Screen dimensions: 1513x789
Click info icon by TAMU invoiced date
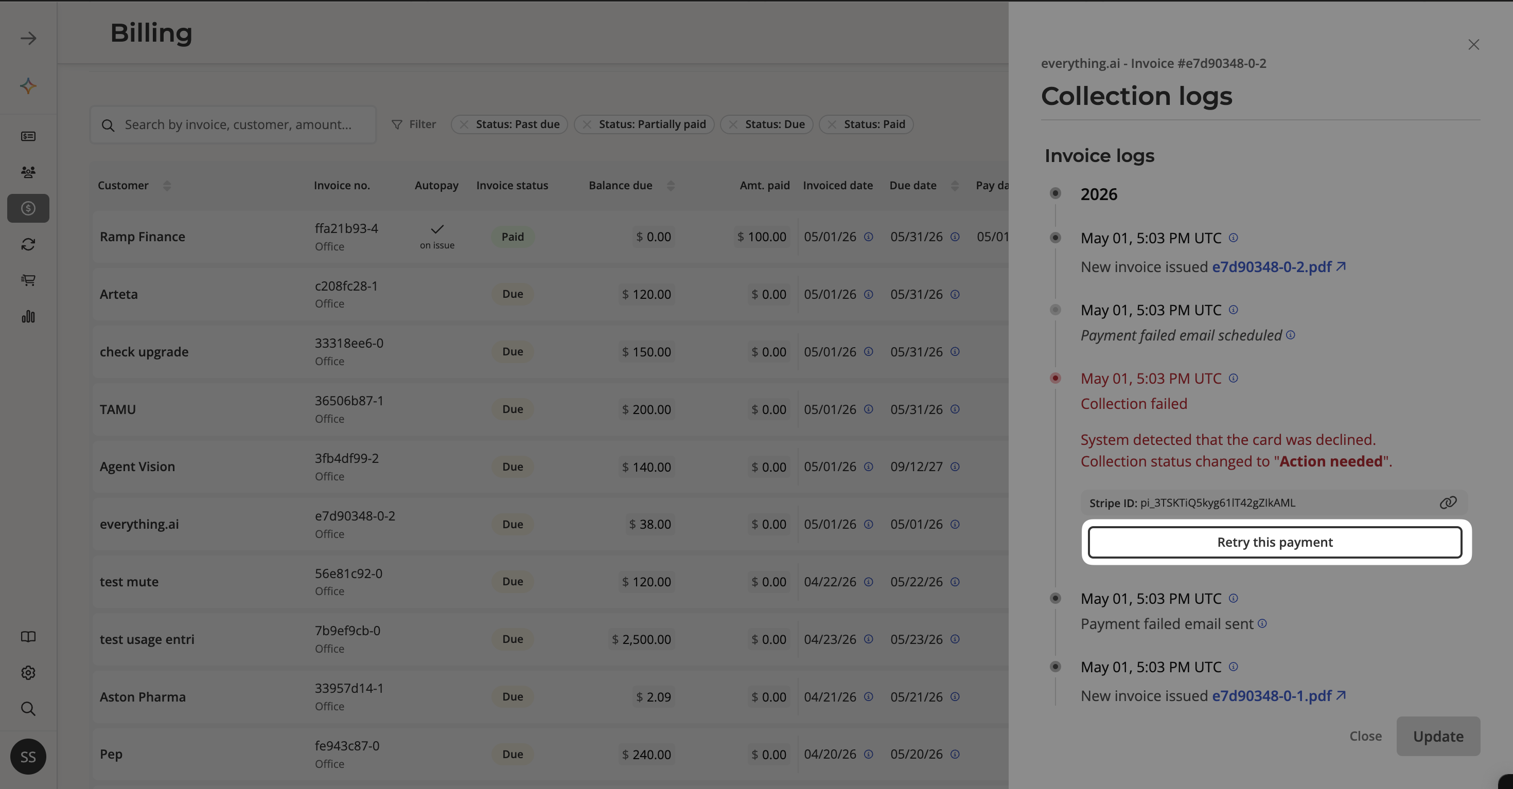(x=869, y=409)
